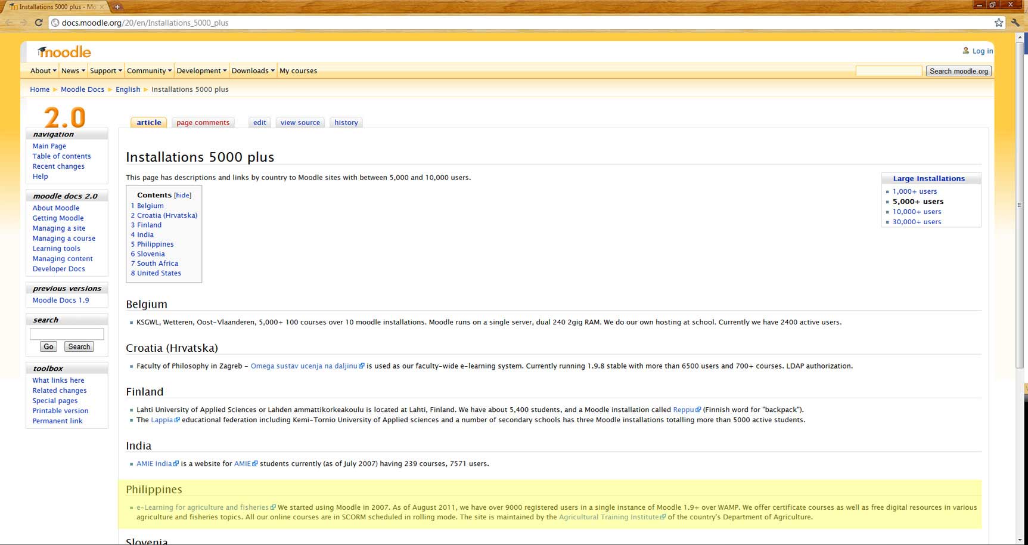Open Learning tools link
The image size is (1028, 545).
tap(56, 249)
